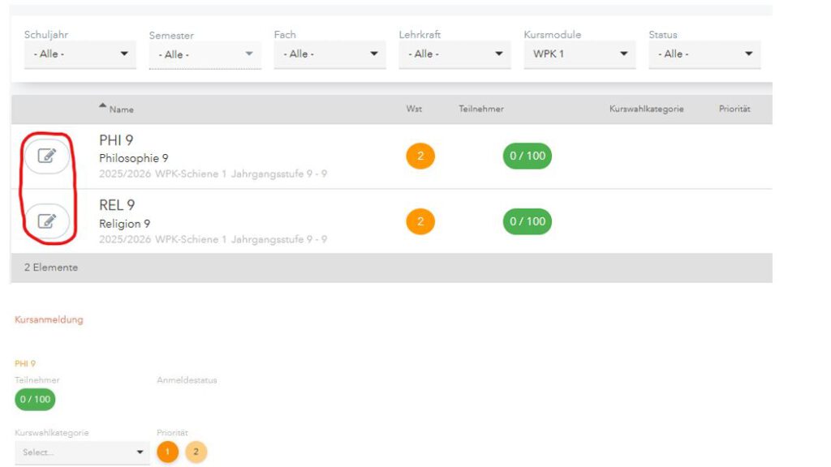Open the Kursmodule dropdown showing WPK 1
Viewport: 831px width, 467px height.
pyautogui.click(x=579, y=54)
